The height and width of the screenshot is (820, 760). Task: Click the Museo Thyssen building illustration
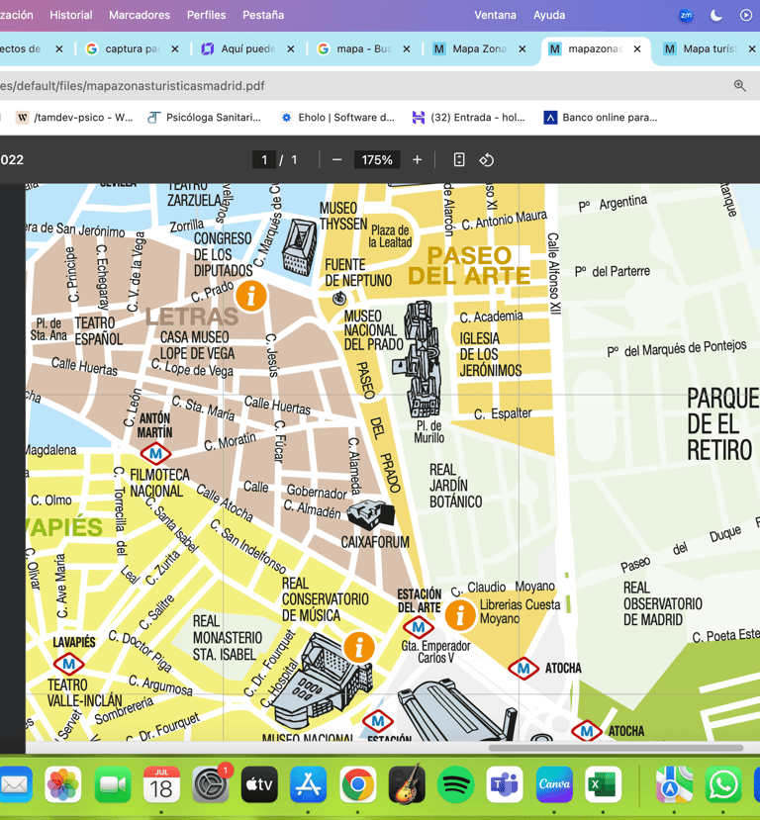pyautogui.click(x=299, y=247)
